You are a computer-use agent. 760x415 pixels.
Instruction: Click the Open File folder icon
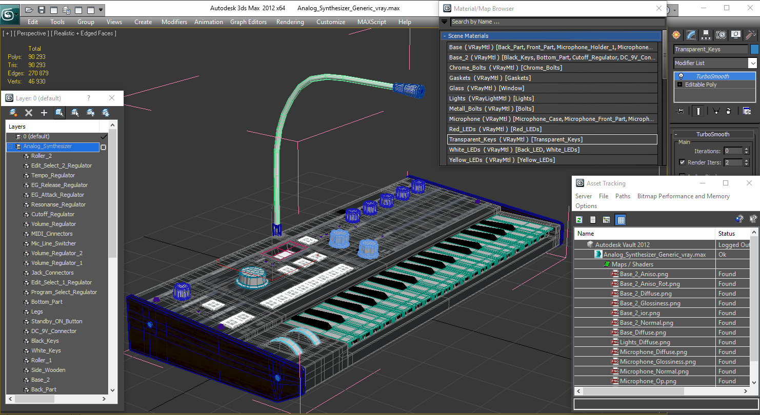pyautogui.click(x=29, y=10)
